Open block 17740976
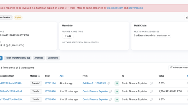Viewport: 188px width, 105px height. (x=50, y=99)
